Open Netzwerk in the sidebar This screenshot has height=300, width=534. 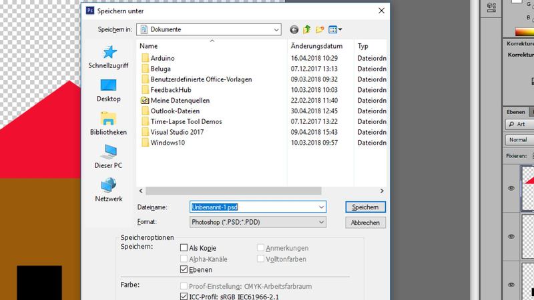[108, 190]
